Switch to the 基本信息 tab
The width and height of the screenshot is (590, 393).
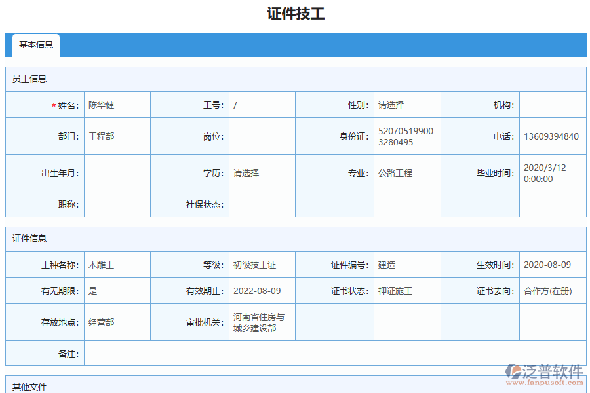pyautogui.click(x=35, y=46)
